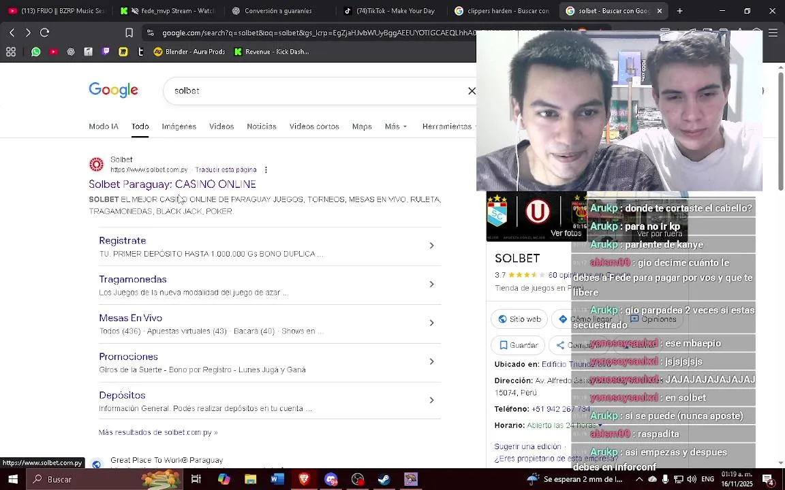Open the Windows Start menu
Screen dimensions: 785x490
tap(13, 479)
